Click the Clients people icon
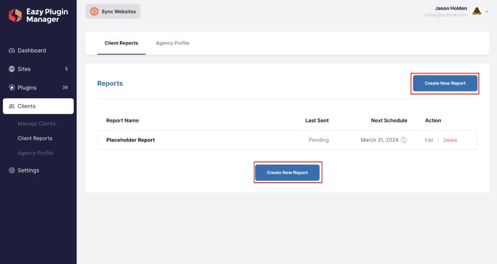The width and height of the screenshot is (497, 264). 12,106
